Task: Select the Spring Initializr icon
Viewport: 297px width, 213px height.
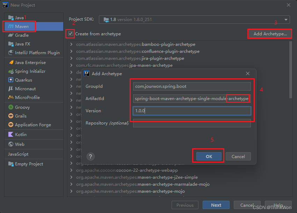Action: pos(11,71)
